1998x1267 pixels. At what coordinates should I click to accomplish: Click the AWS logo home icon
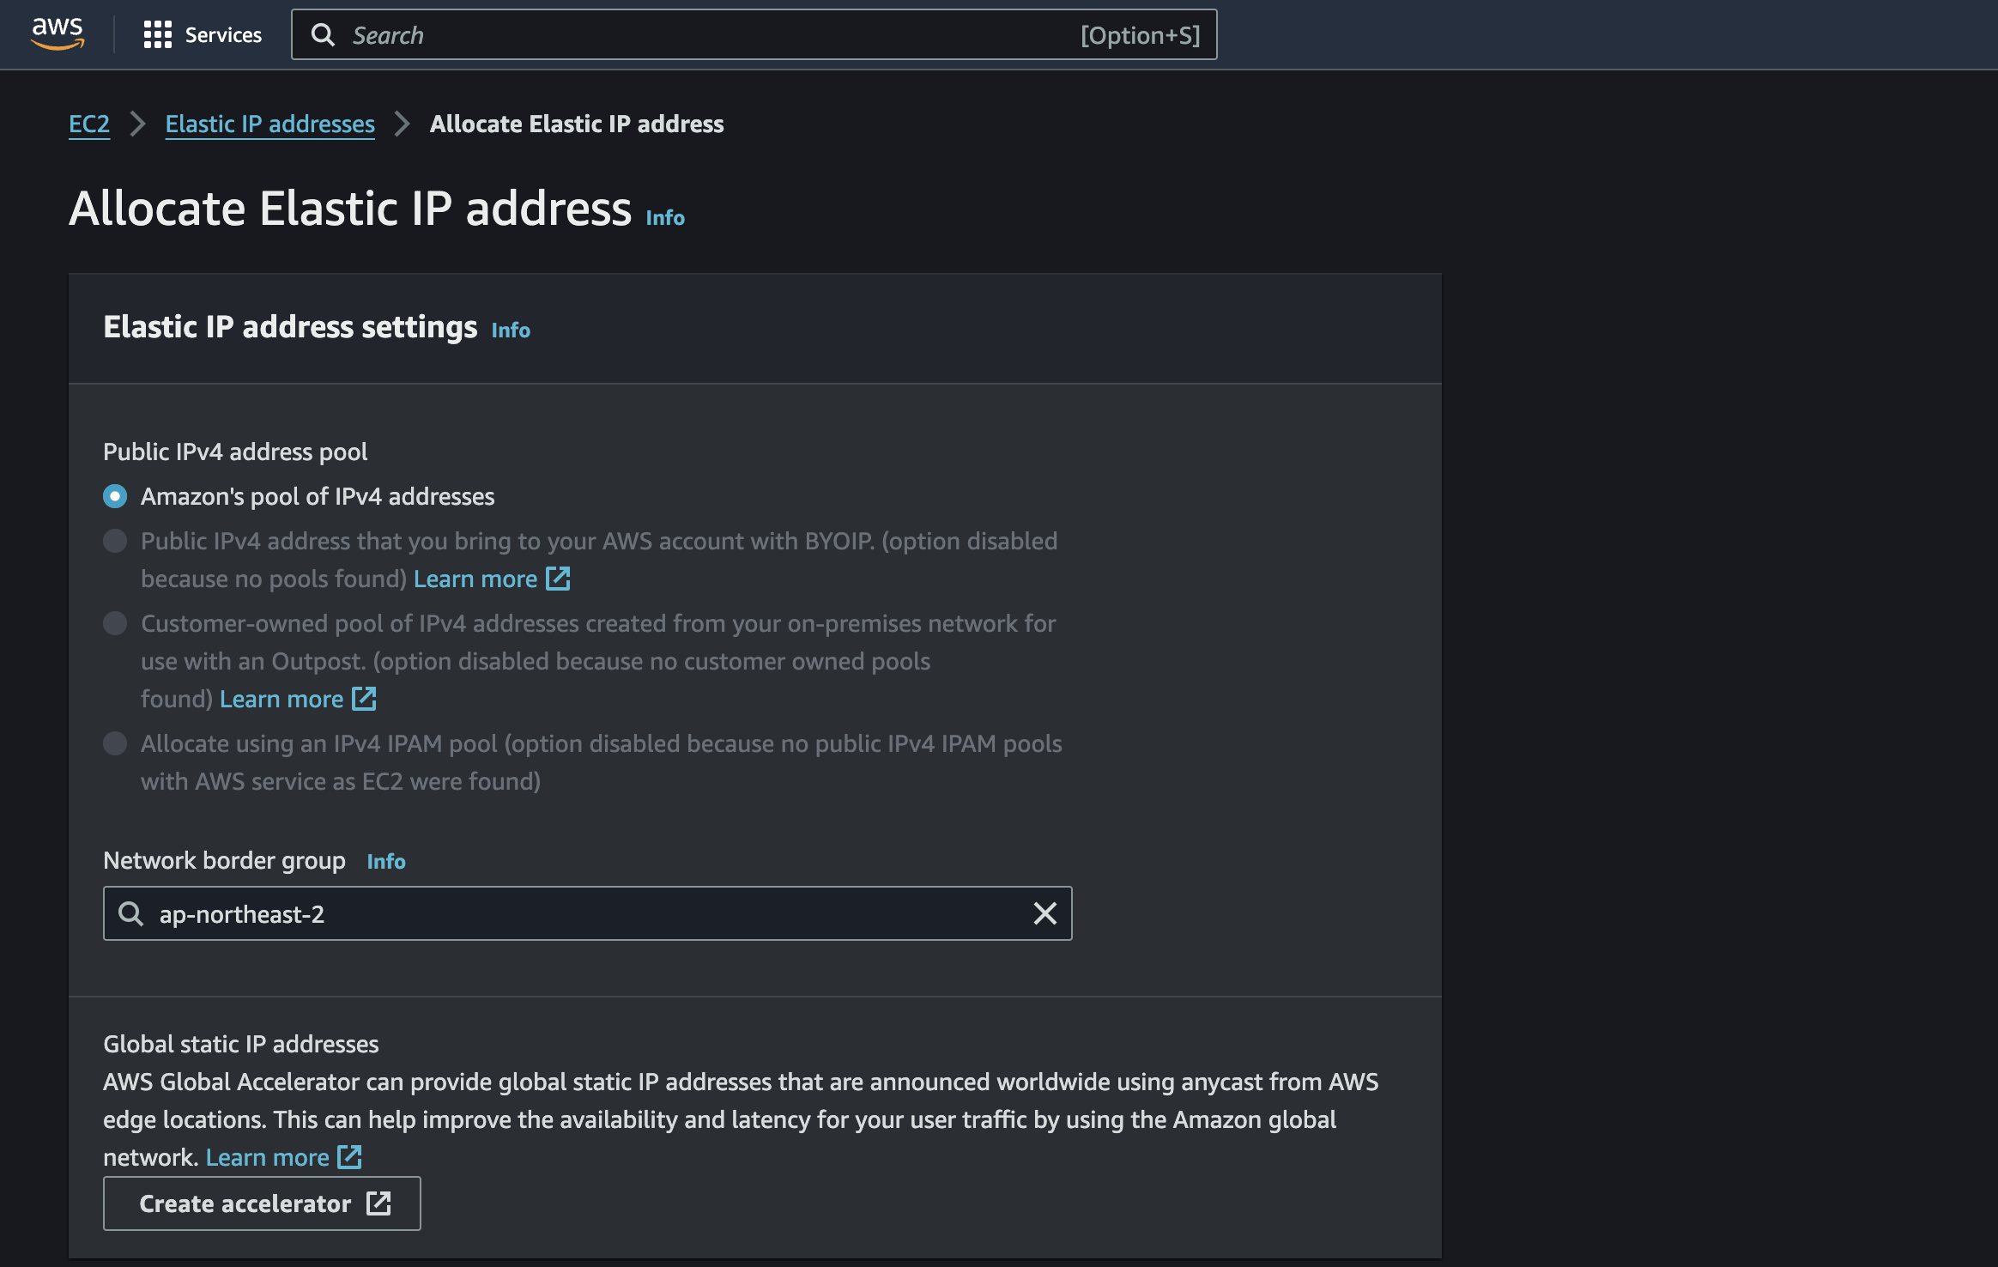(x=58, y=33)
